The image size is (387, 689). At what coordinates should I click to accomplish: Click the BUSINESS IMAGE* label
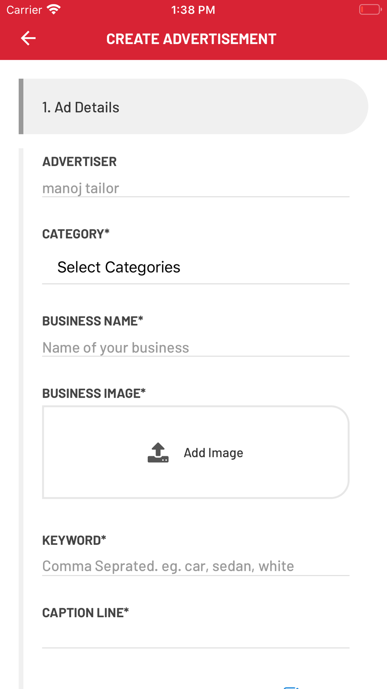tap(94, 393)
